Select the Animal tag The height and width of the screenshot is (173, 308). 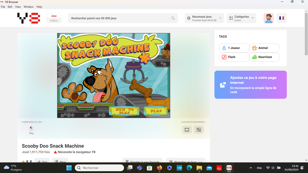click(264, 48)
